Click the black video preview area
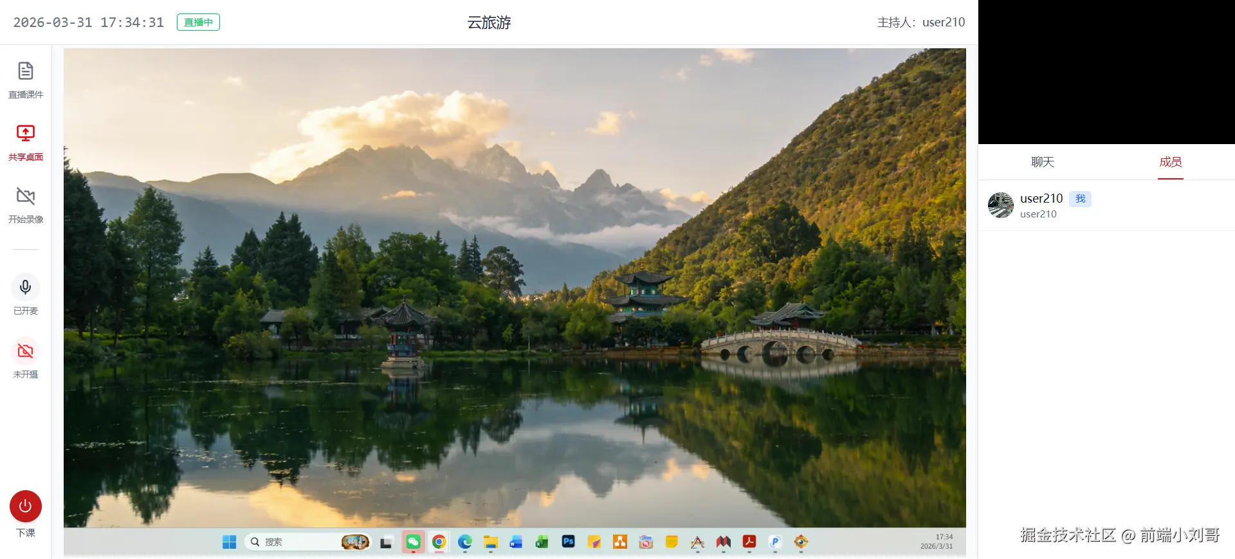This screenshot has height=559, width=1235. coord(1106,72)
